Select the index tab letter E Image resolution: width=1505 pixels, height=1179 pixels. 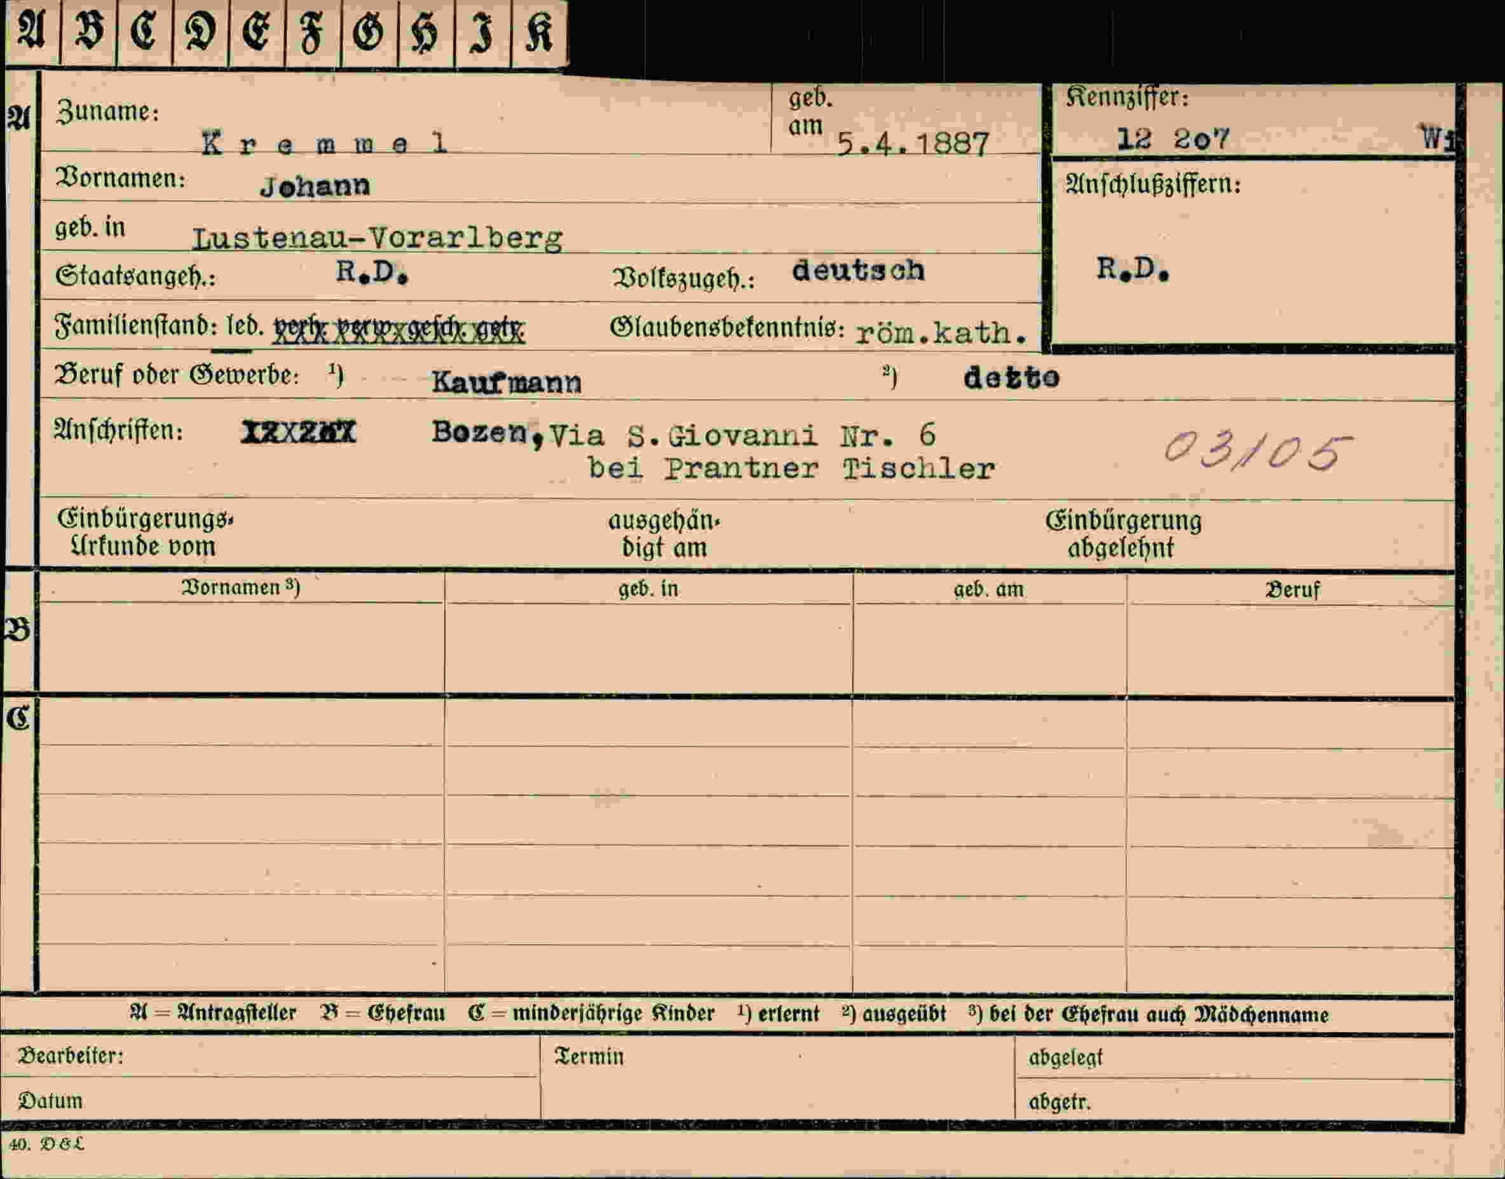257,32
